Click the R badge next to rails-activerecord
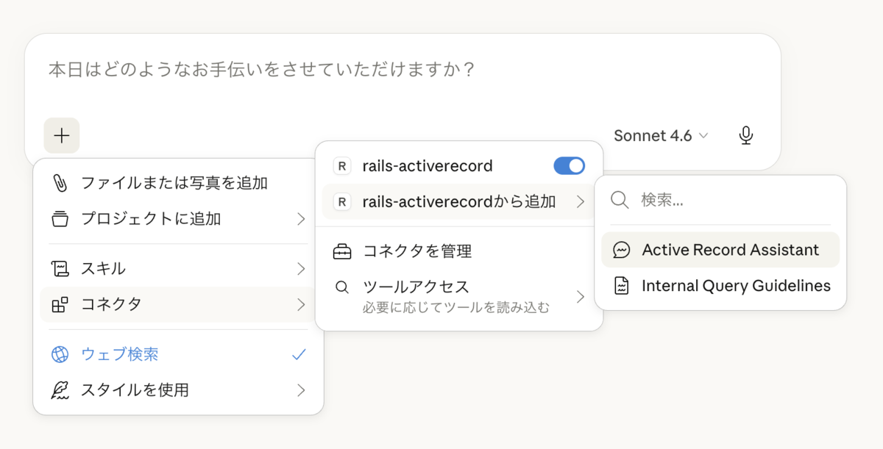 [x=341, y=166]
